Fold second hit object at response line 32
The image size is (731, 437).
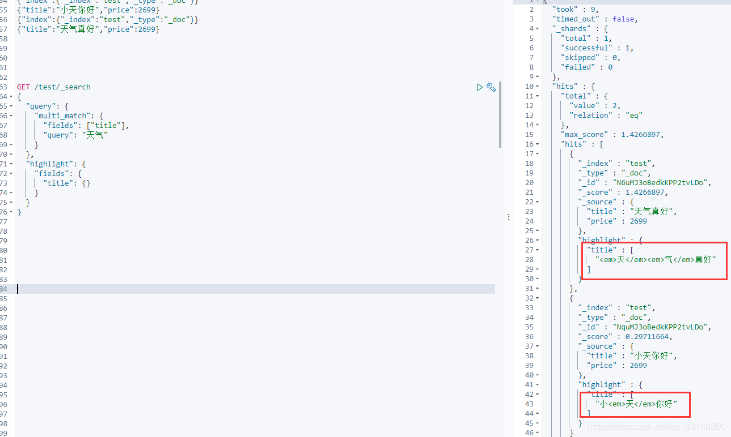(x=536, y=298)
